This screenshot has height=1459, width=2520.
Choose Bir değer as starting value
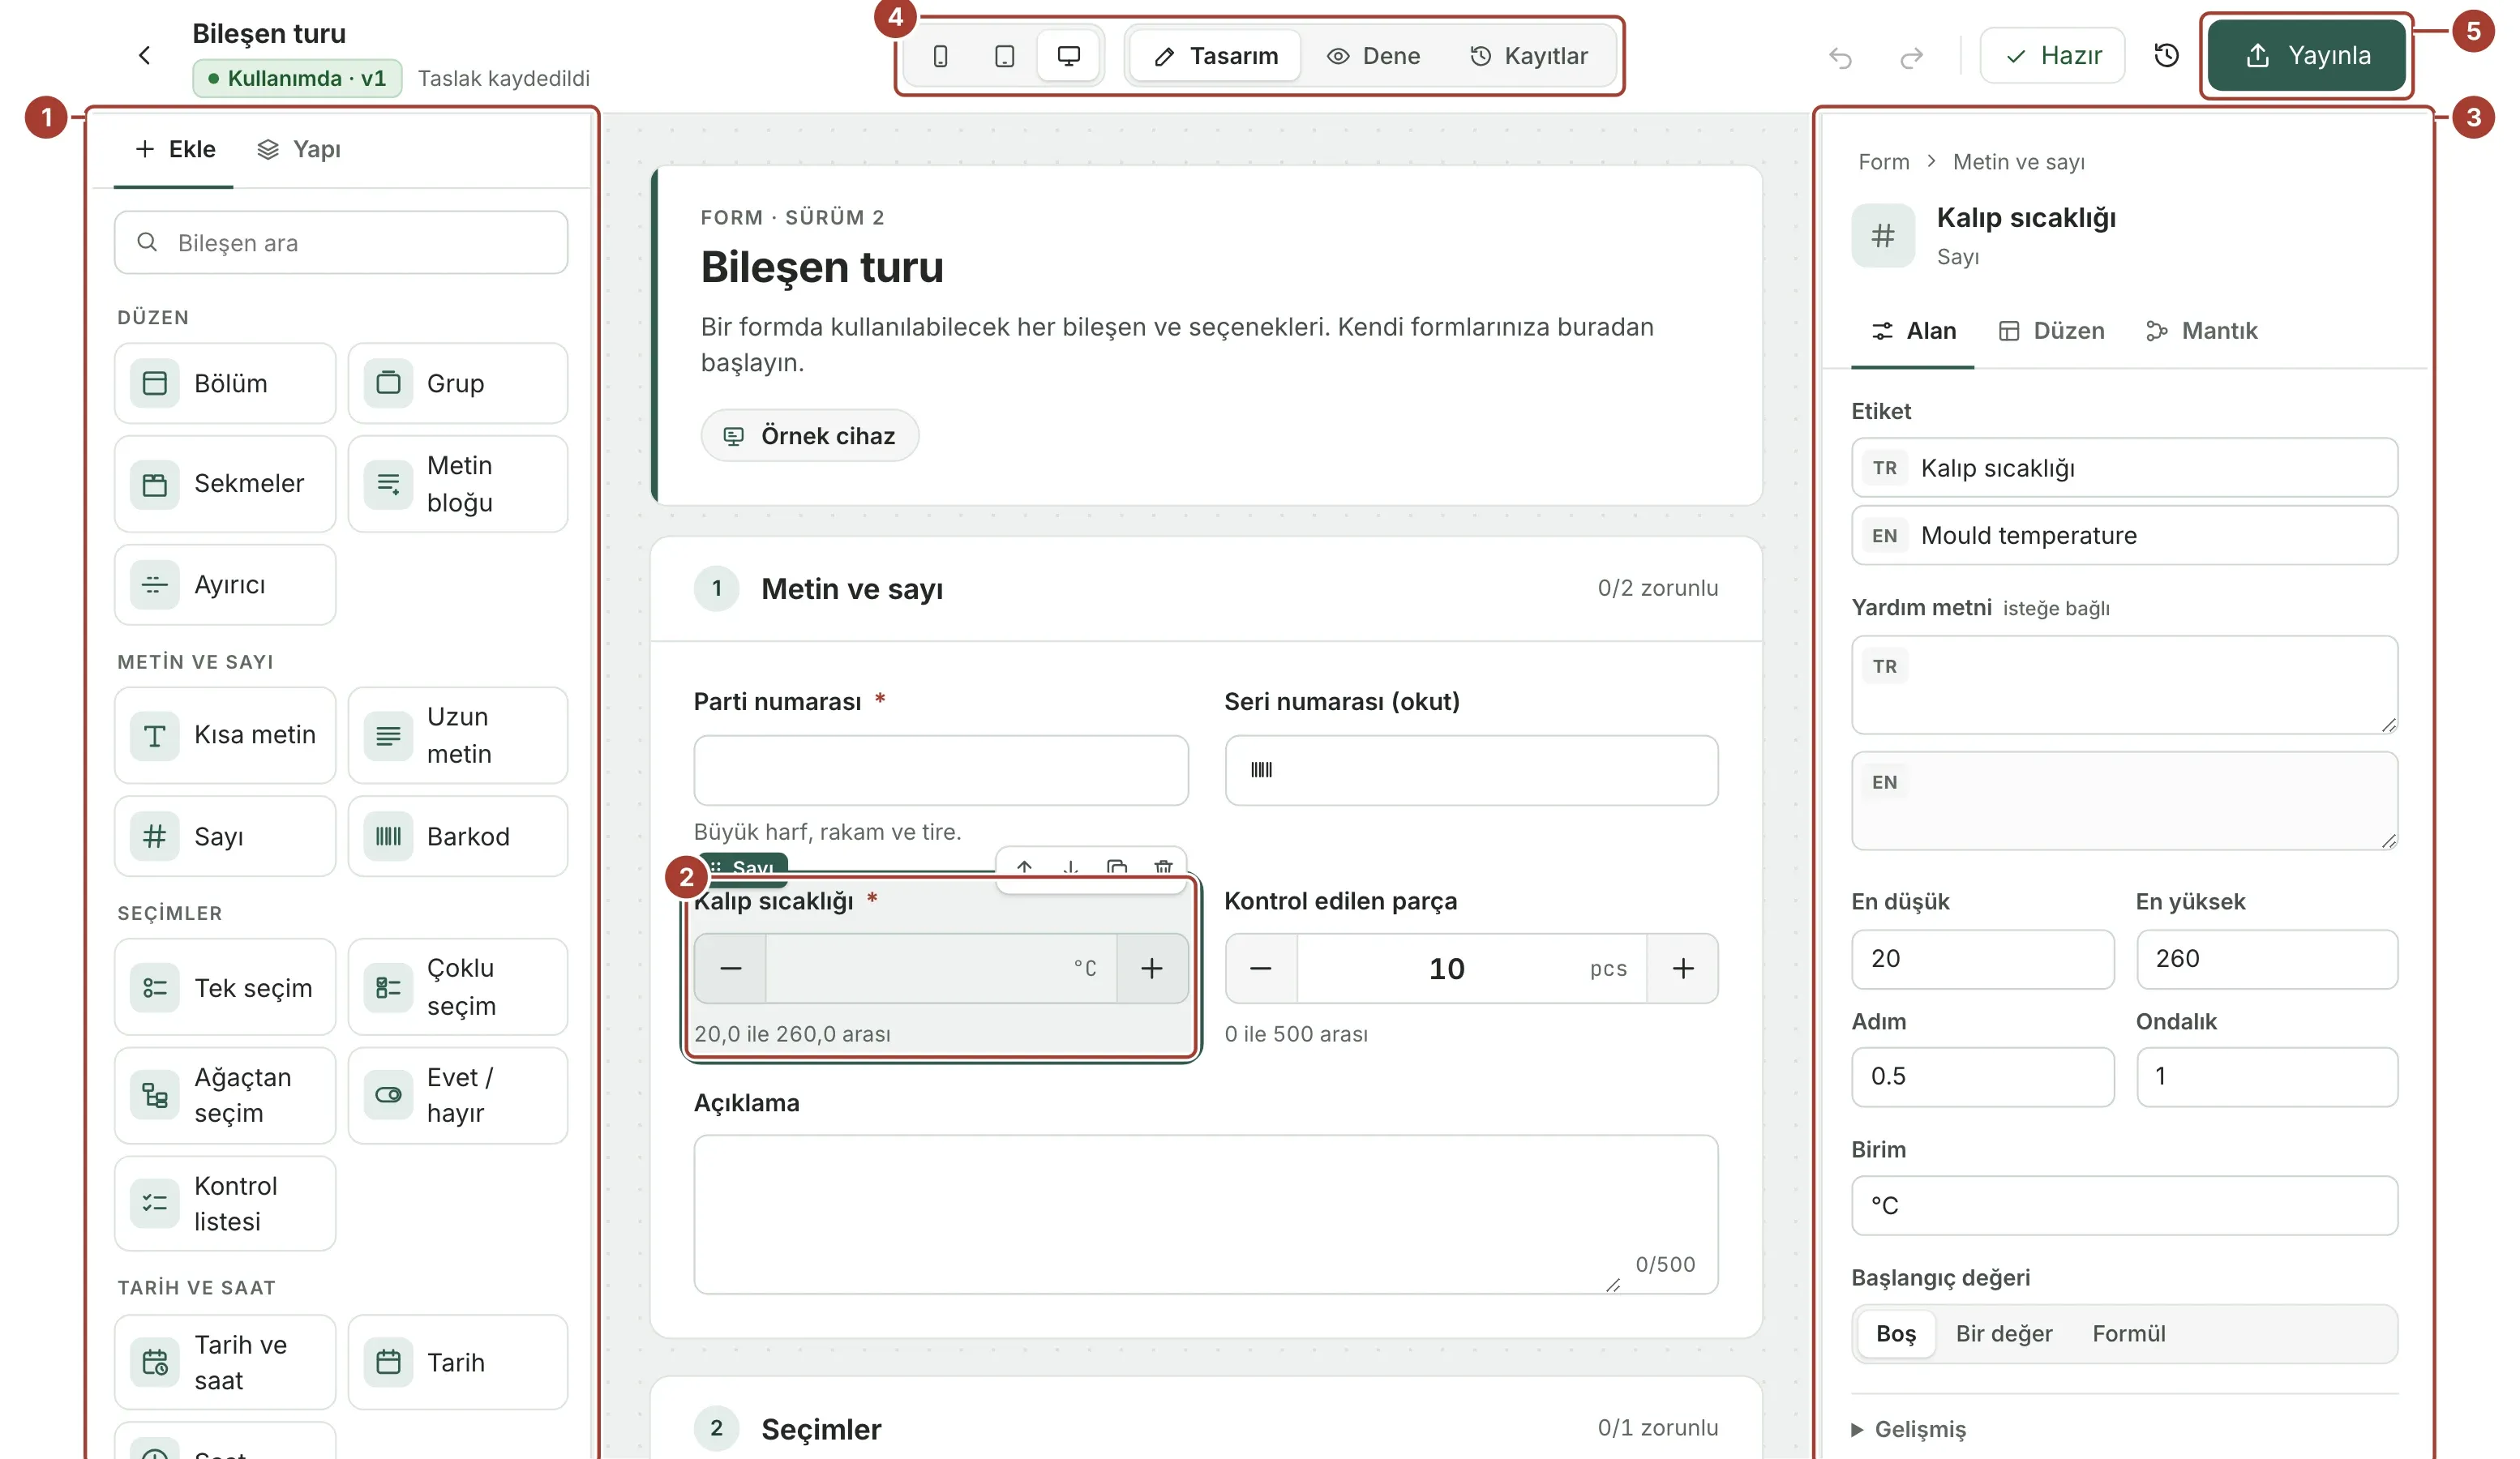click(2003, 1333)
